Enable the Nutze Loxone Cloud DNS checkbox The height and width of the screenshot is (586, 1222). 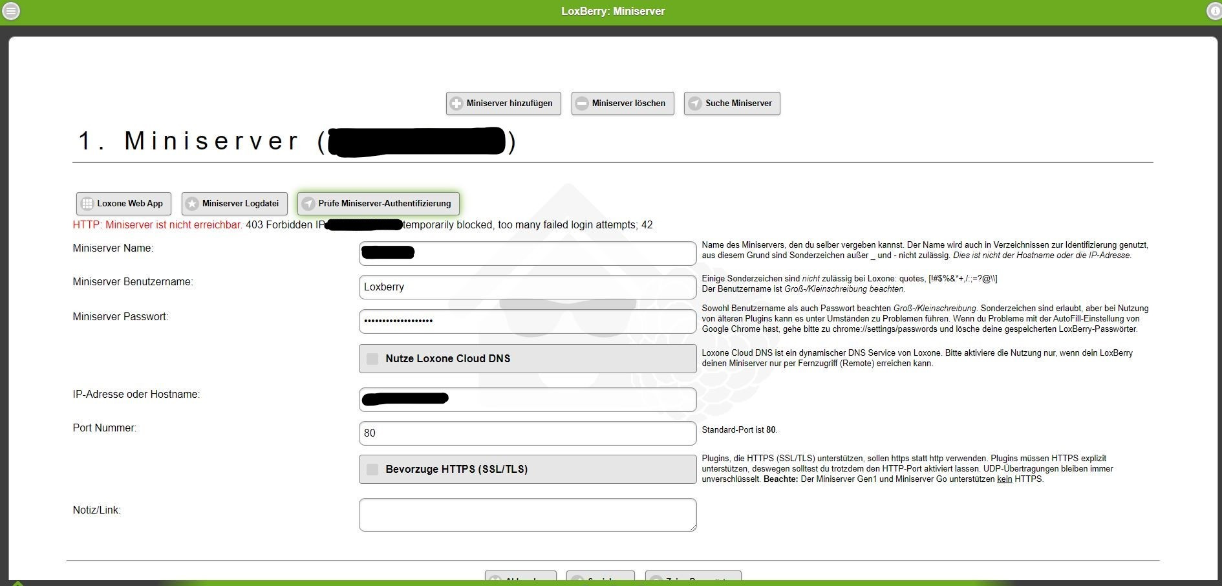point(372,359)
